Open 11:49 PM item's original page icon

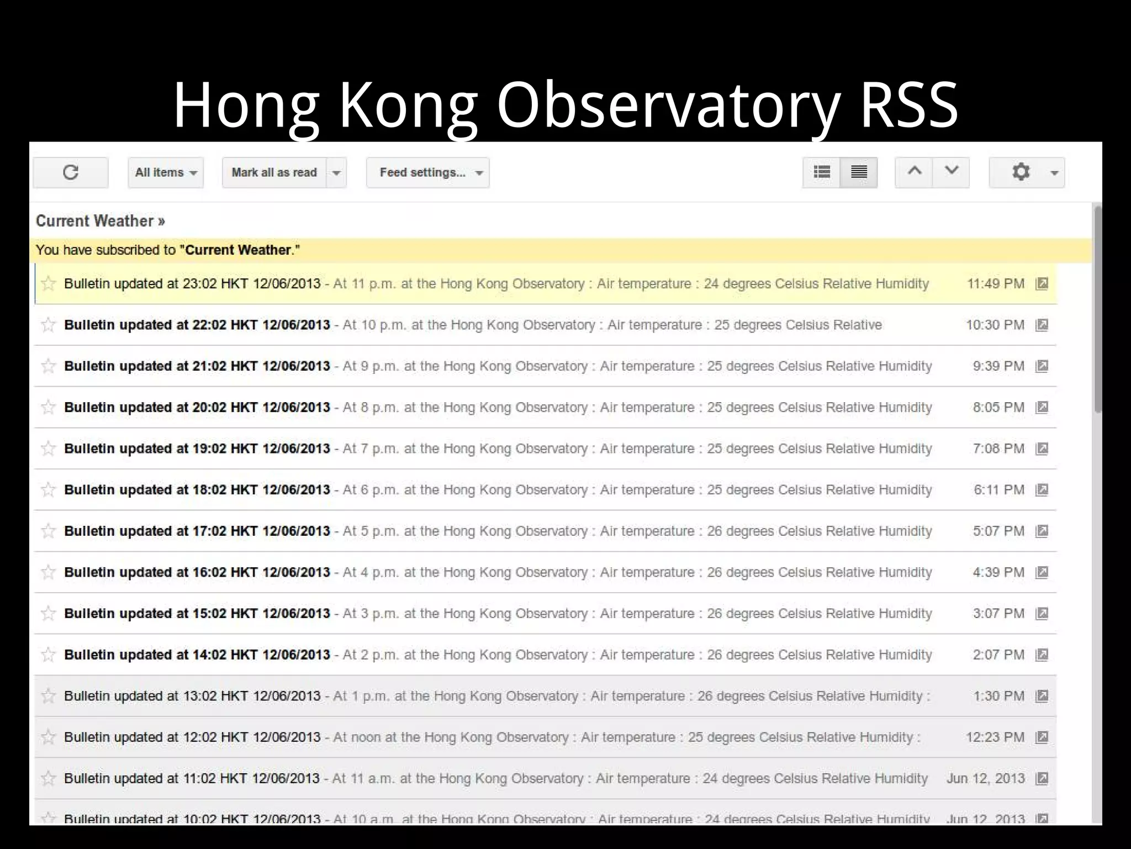tap(1042, 283)
